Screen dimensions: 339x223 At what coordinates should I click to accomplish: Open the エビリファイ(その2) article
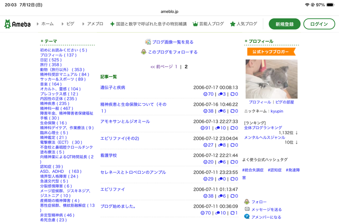(x=119, y=138)
